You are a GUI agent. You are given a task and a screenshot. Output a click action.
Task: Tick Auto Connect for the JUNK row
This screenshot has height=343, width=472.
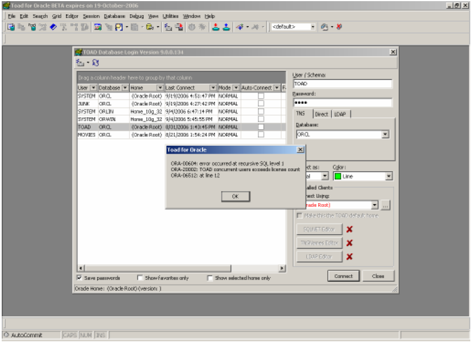pyautogui.click(x=261, y=104)
